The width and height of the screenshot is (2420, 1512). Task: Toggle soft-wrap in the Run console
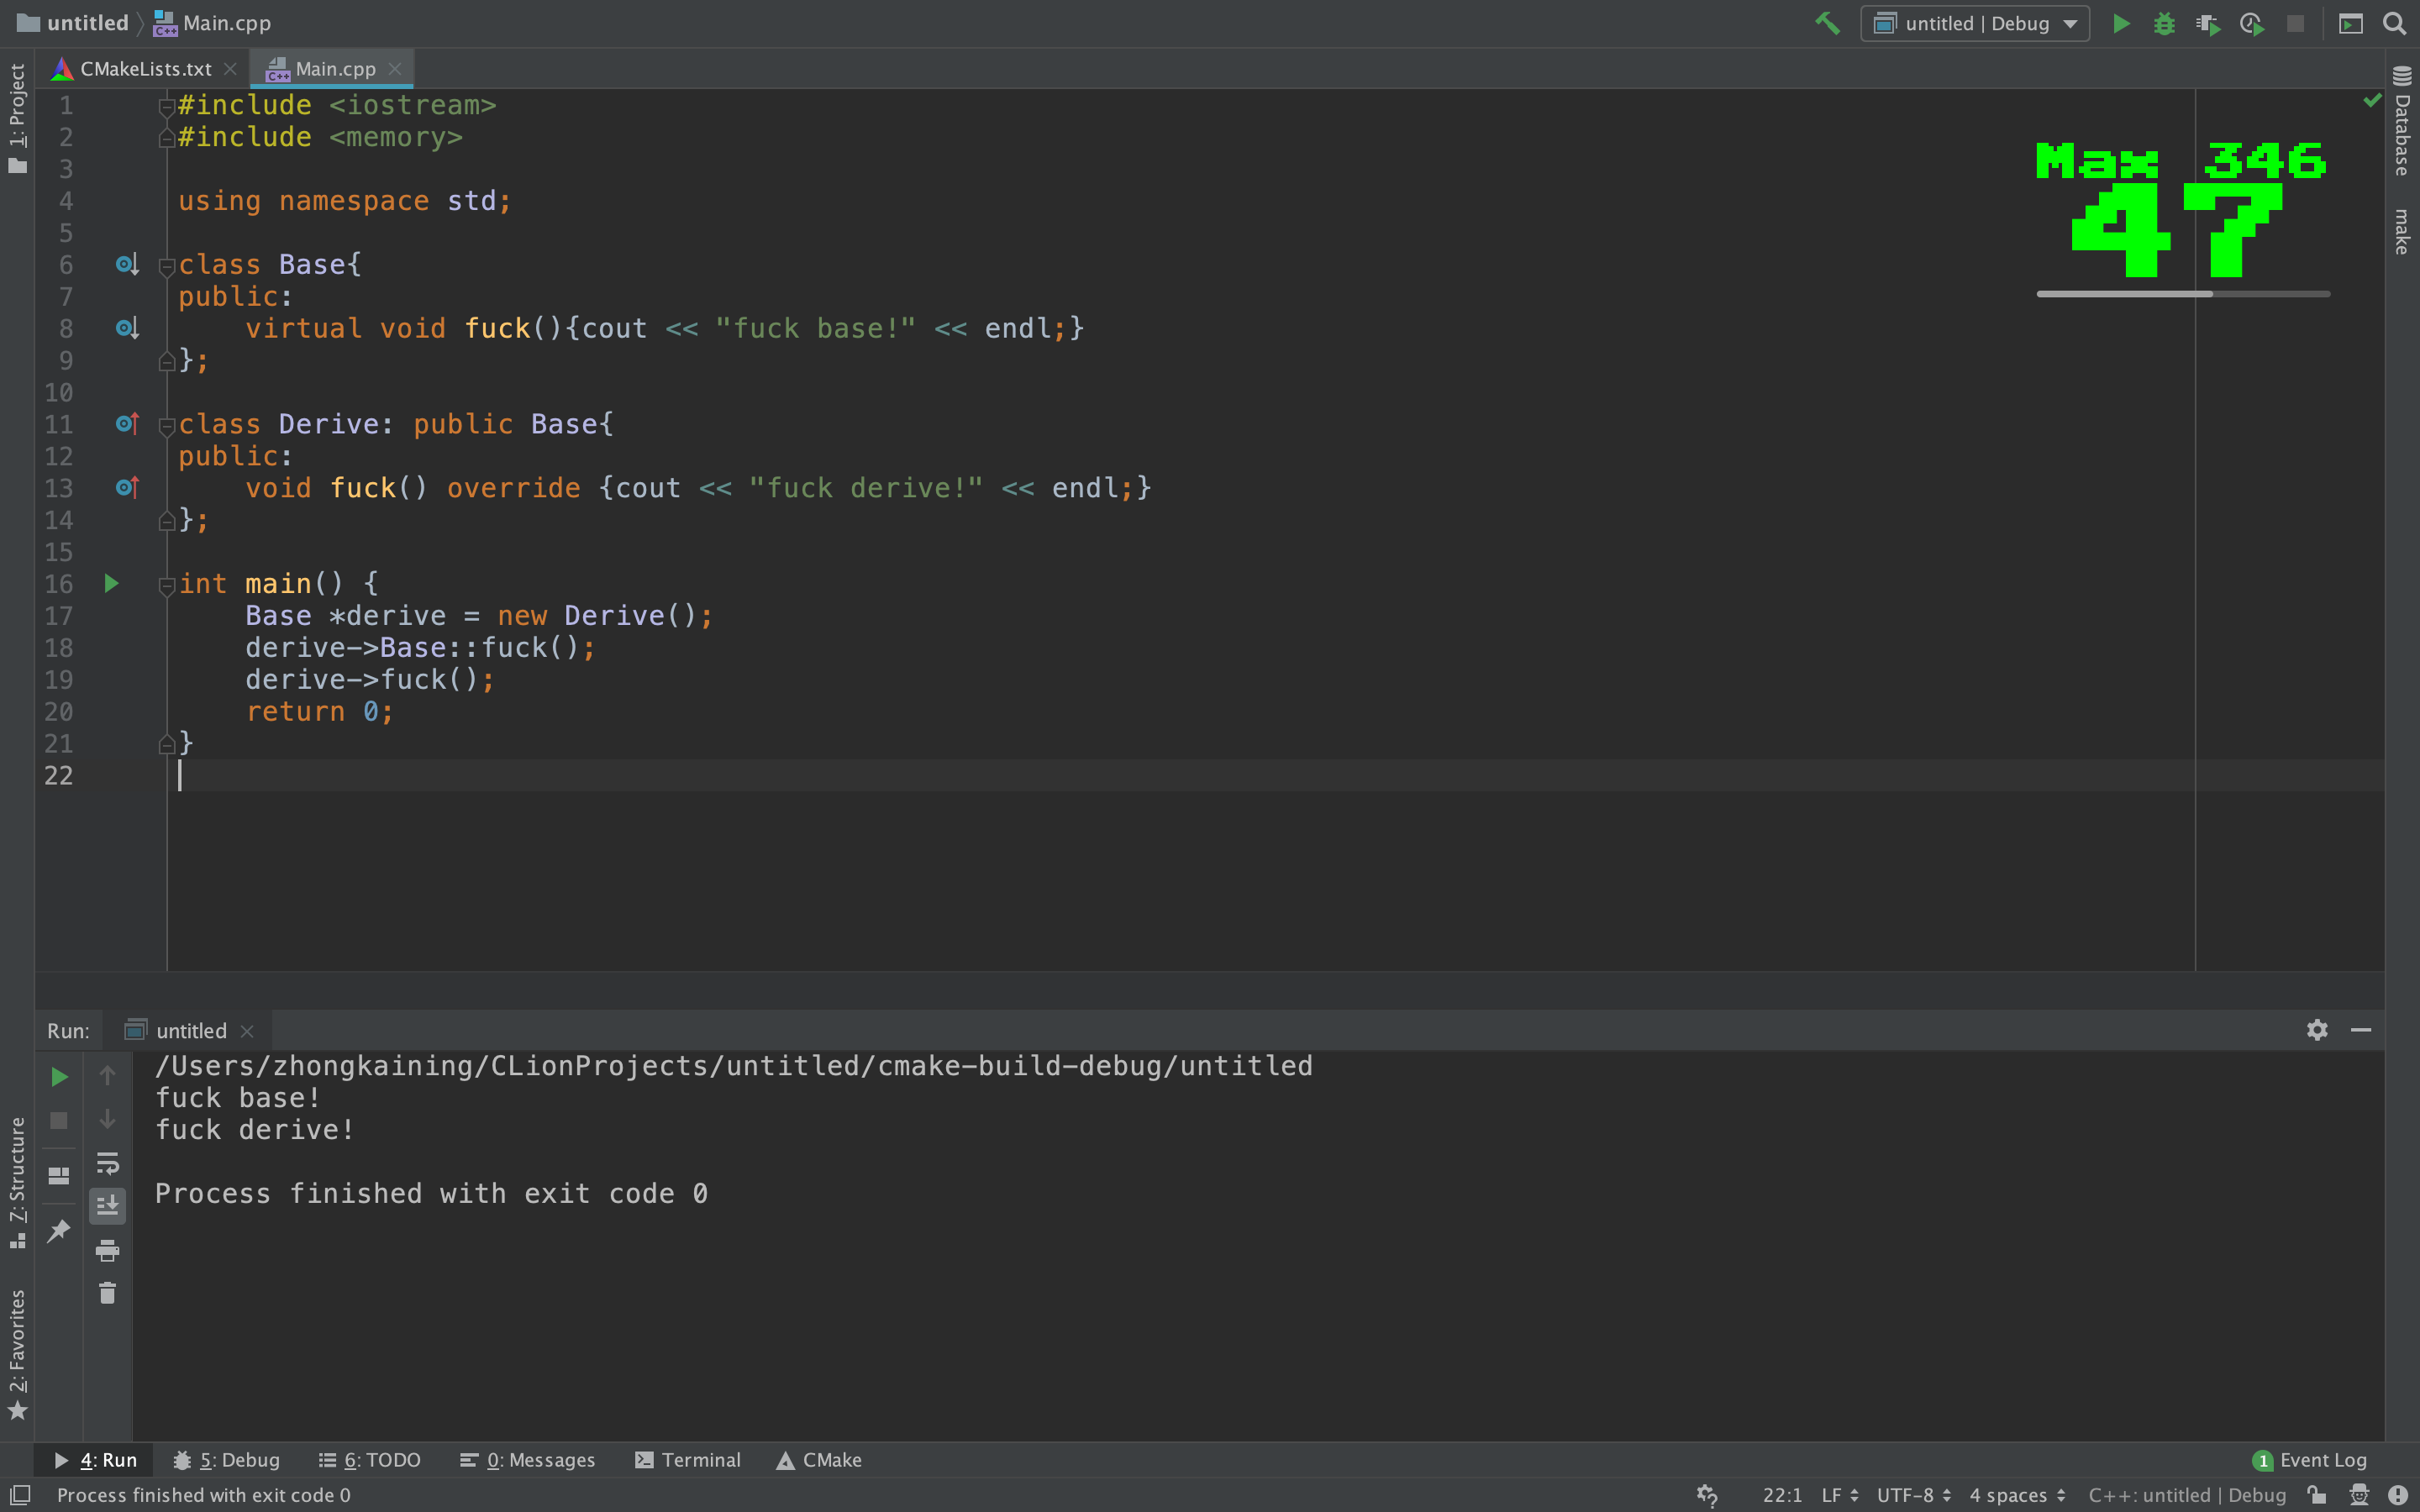(108, 1163)
